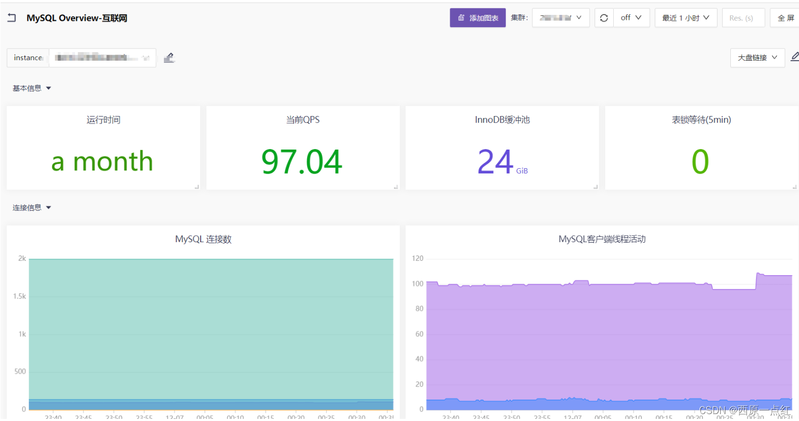The width and height of the screenshot is (799, 421).
Task: Click the resize handle of 当前QPS panel
Action: [396, 186]
